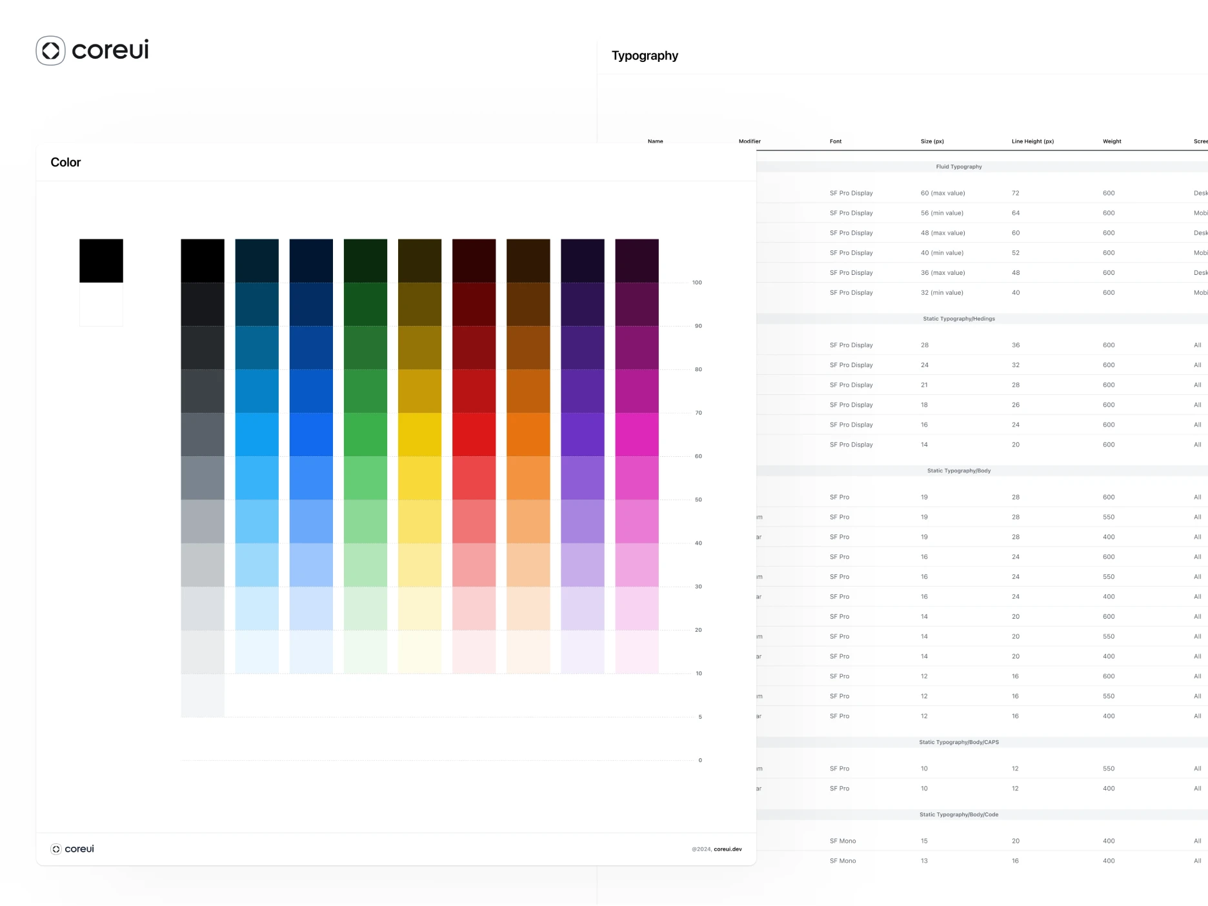
Task: Open the coreui.dev link in the footer
Action: (x=728, y=849)
